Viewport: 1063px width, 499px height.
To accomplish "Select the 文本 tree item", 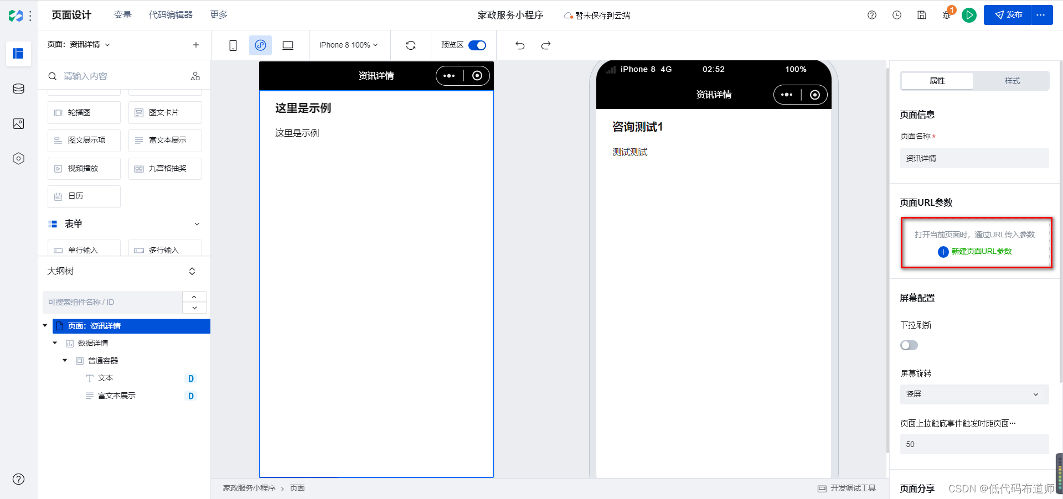I will tap(105, 378).
